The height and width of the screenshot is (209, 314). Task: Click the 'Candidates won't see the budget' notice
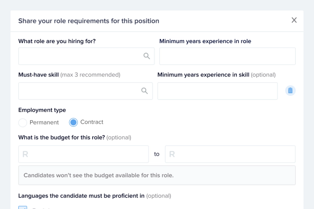[157, 175]
